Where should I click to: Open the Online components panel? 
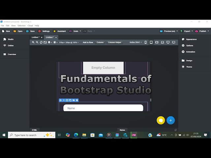click(8, 45)
